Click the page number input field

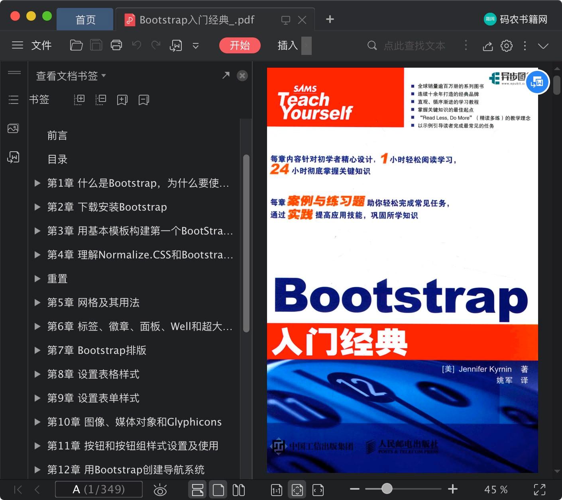coord(99,489)
